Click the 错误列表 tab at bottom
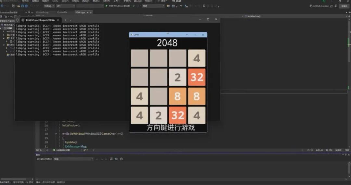The width and height of the screenshot is (351, 185). point(60,182)
